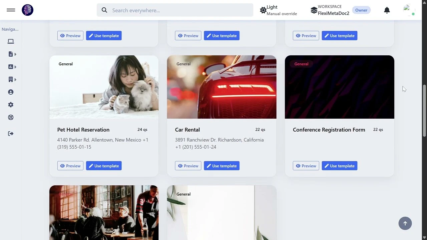Open the white plant template thumbnail
Viewport: 427px width, 240px height.
[222, 213]
